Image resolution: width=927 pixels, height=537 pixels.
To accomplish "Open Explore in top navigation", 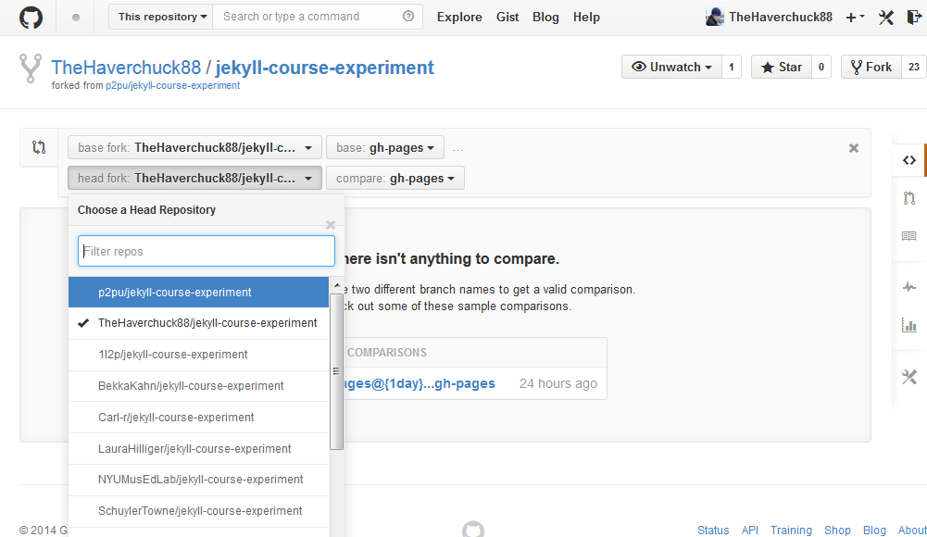I will tap(459, 18).
